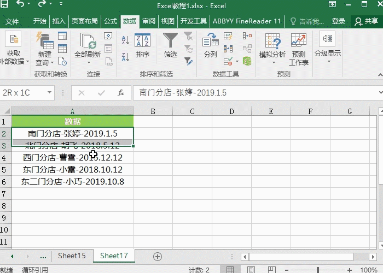Switch to the 公式 tab
Screen dimensions: 383x273
(111, 21)
